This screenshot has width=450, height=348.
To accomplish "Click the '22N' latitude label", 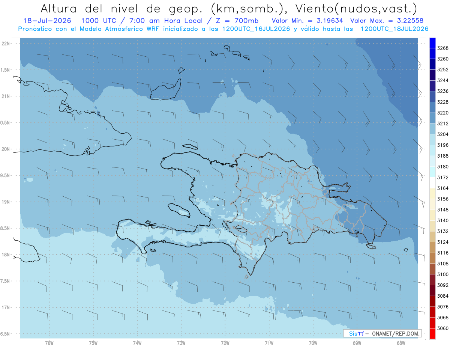I will point(6,44).
